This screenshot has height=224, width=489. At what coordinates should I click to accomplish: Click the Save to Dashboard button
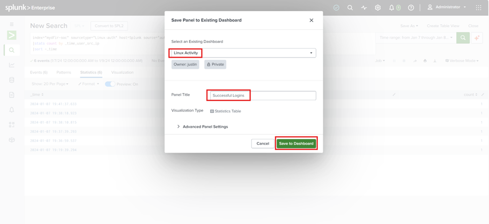point(296,143)
